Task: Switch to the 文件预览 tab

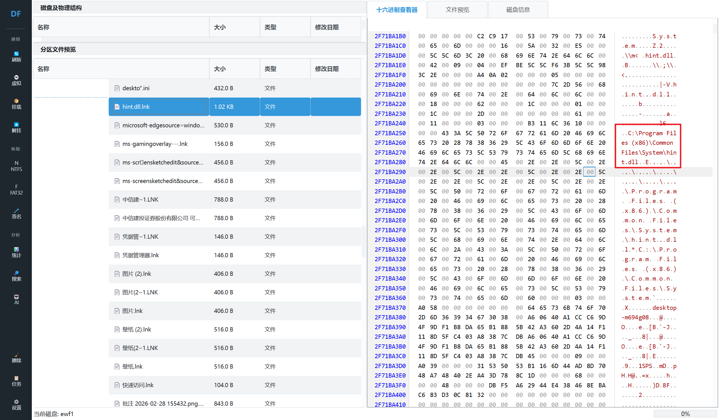Action: [457, 10]
